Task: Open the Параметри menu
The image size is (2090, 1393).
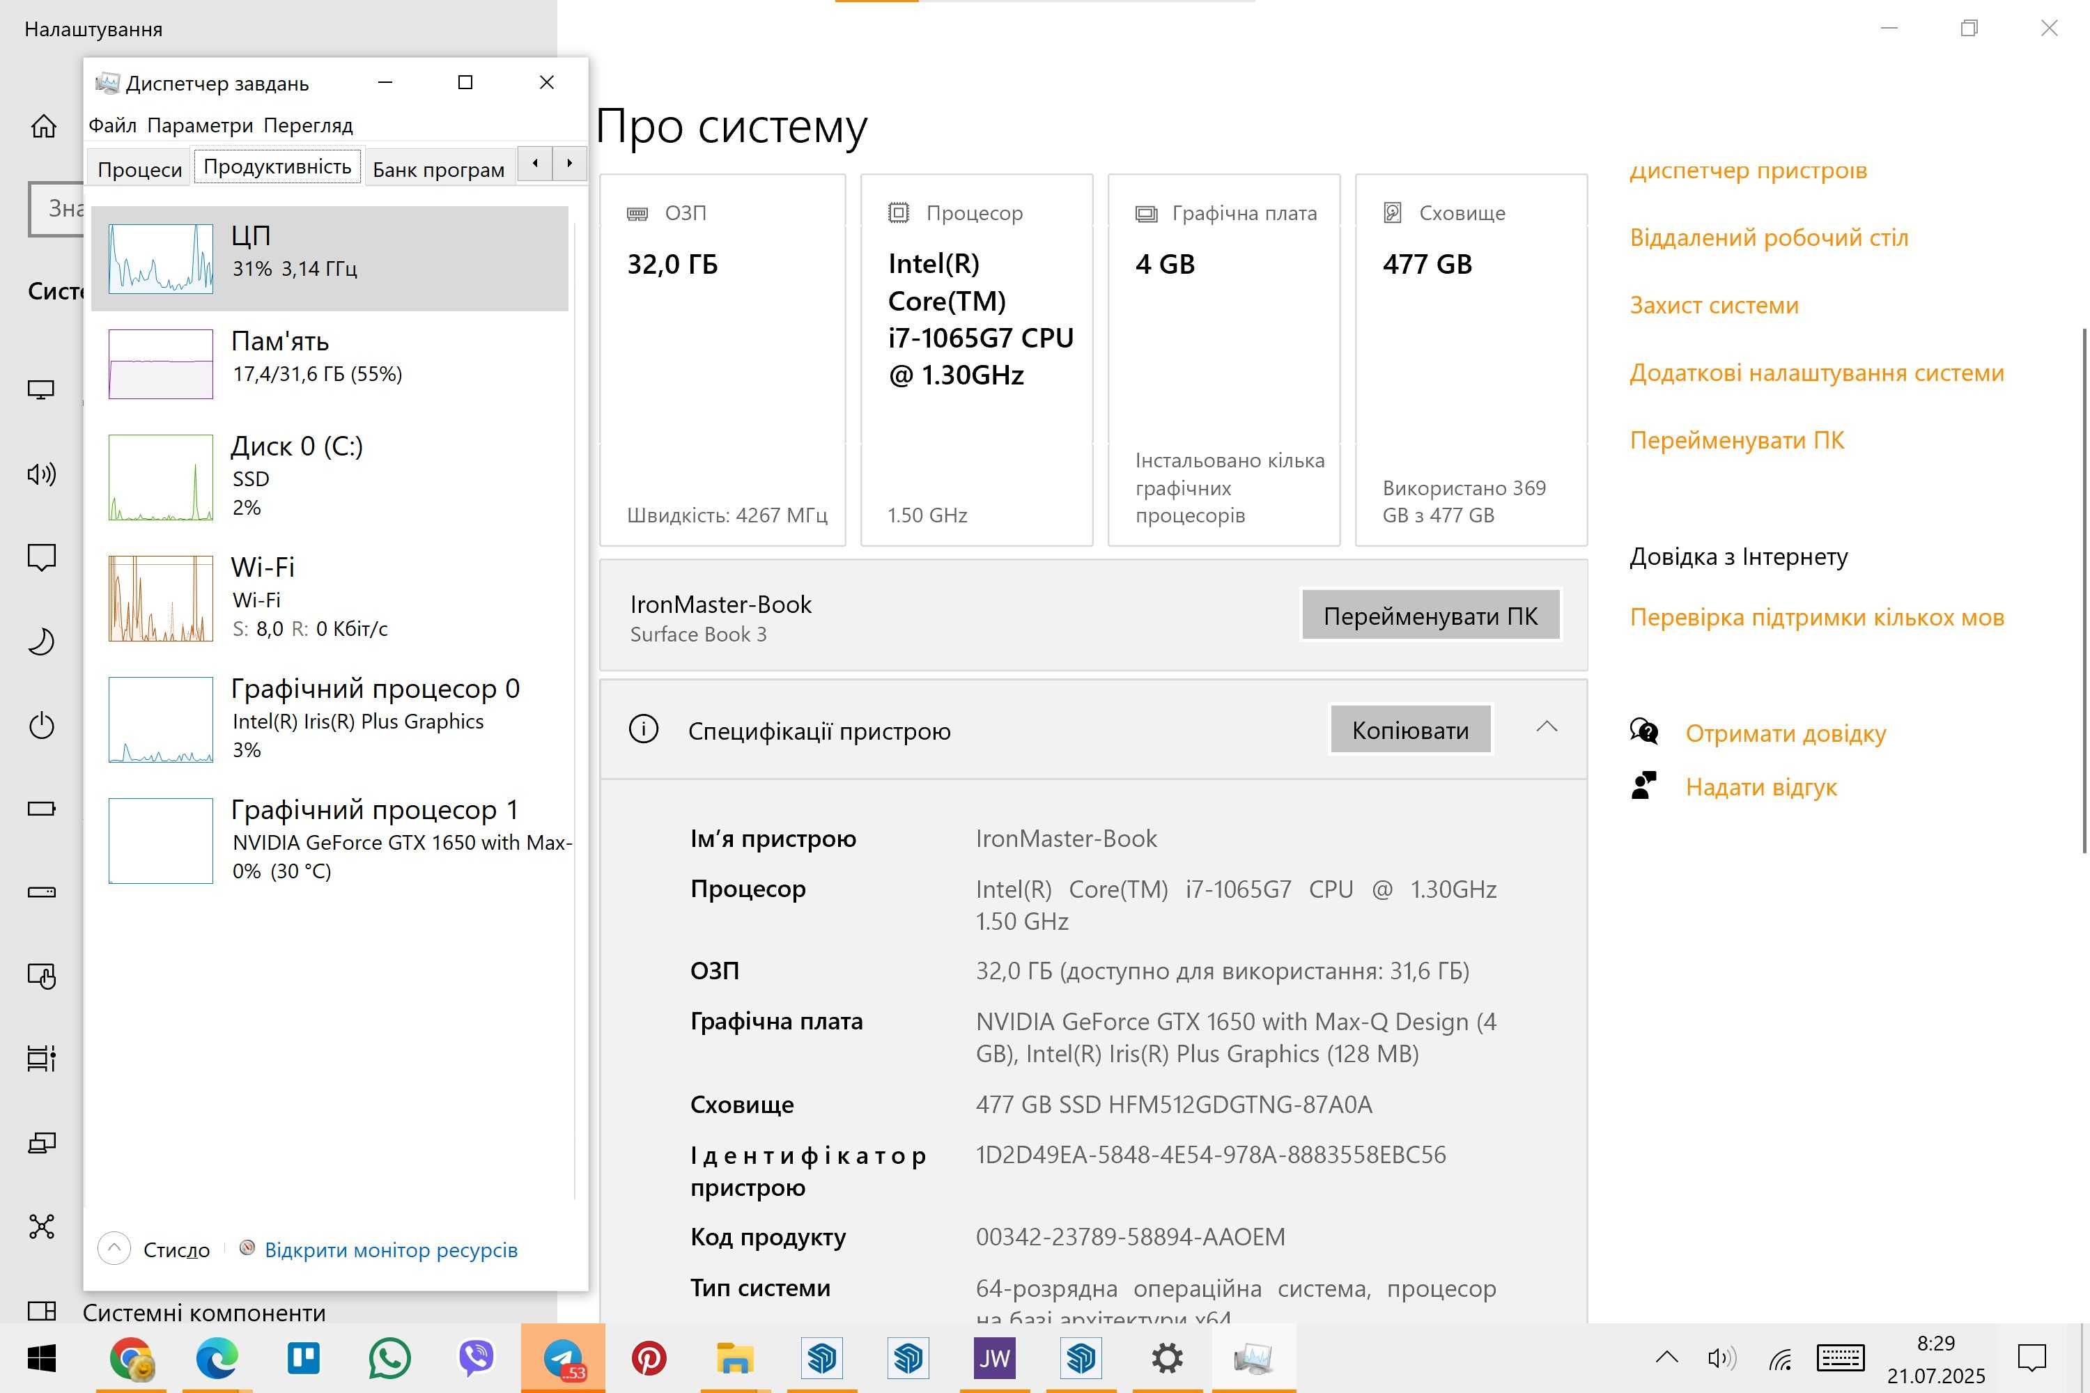Action: 200,125
